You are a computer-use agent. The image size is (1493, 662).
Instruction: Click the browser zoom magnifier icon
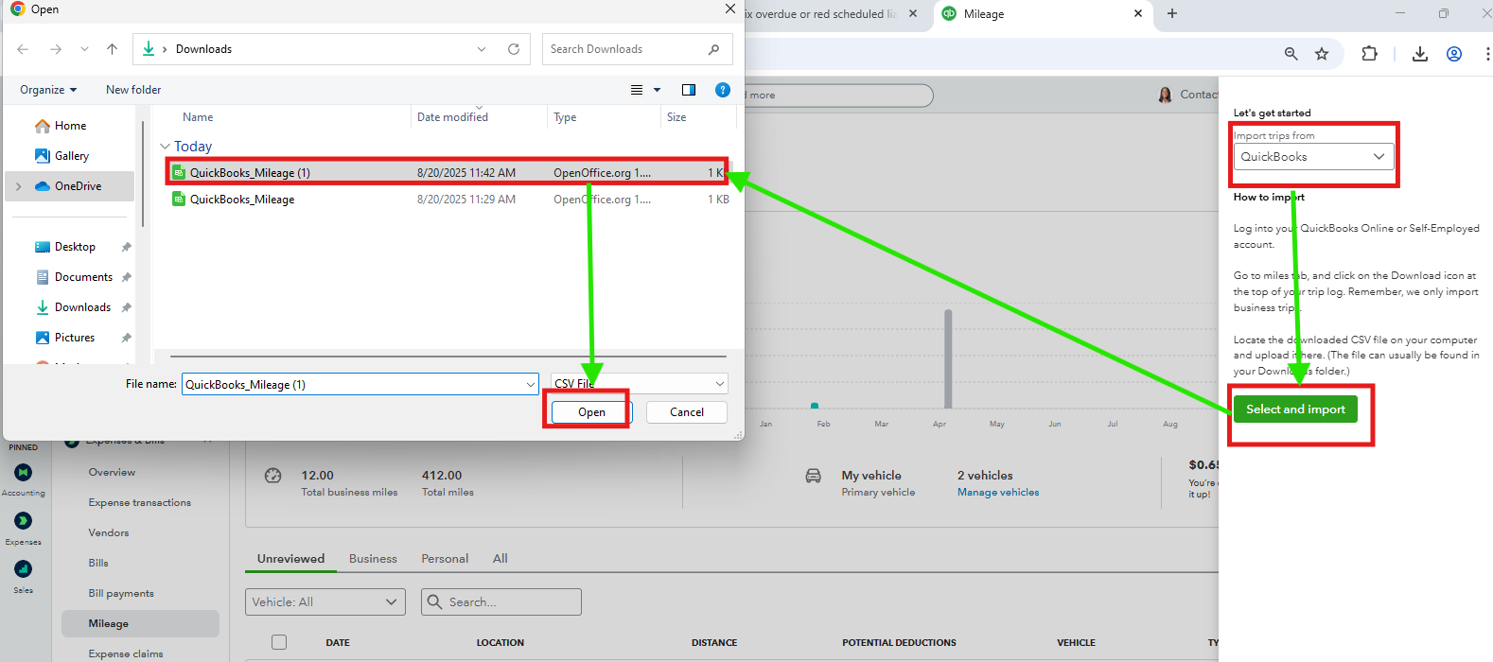point(1291,54)
